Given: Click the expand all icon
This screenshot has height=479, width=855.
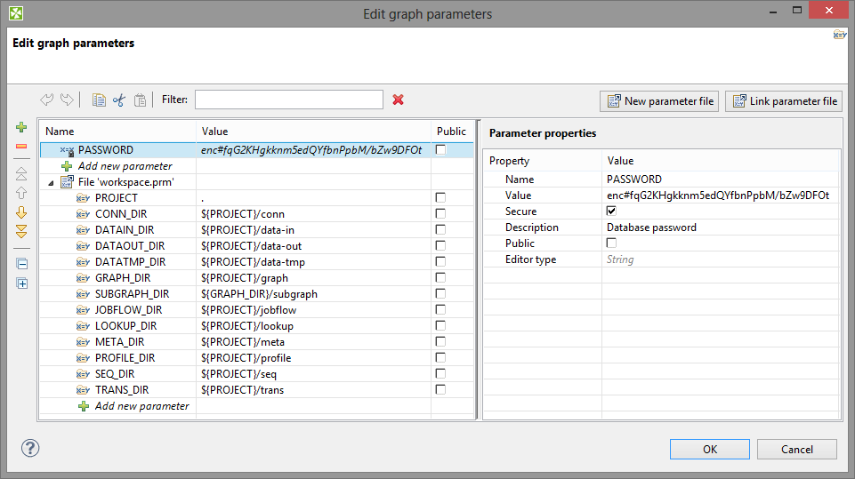Looking at the screenshot, I should [22, 283].
